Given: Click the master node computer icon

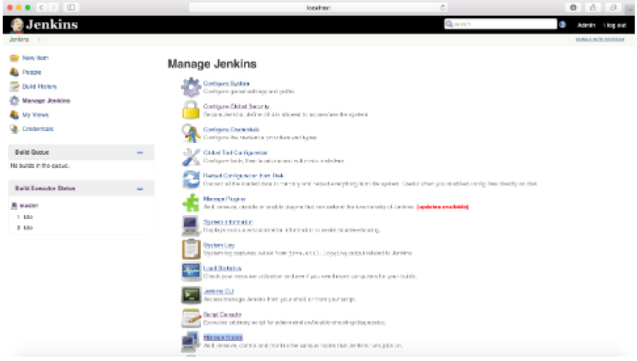Looking at the screenshot, I should pyautogui.click(x=14, y=205).
